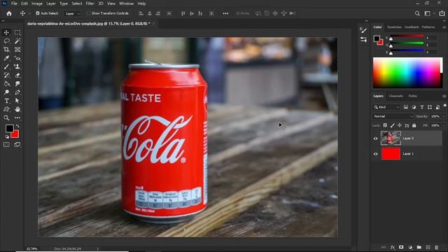This screenshot has width=448, height=252.
Task: Open the blend mode Normal dropdown
Action: click(x=393, y=117)
